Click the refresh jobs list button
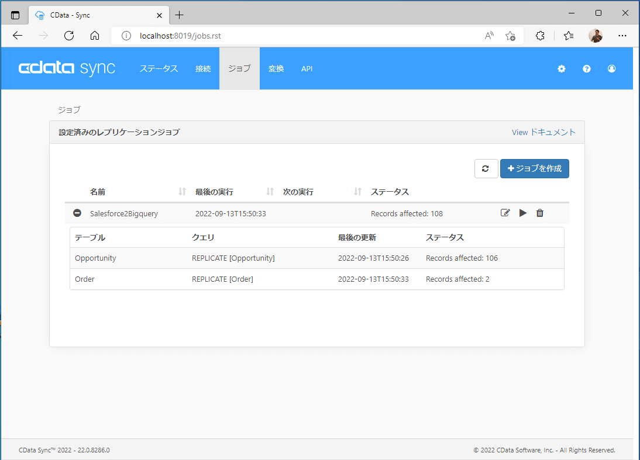 tap(486, 168)
